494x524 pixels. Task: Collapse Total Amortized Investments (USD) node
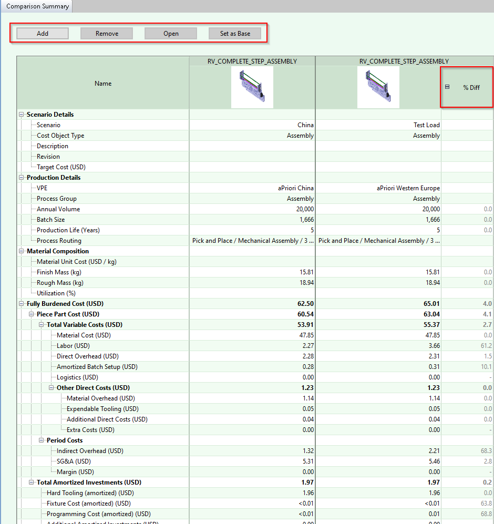[32, 482]
